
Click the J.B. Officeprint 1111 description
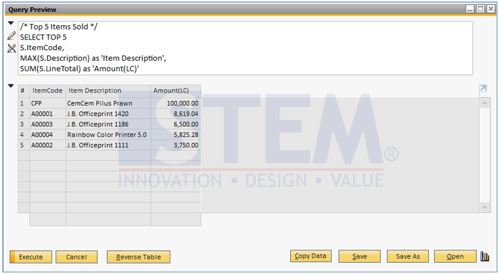(x=108, y=145)
